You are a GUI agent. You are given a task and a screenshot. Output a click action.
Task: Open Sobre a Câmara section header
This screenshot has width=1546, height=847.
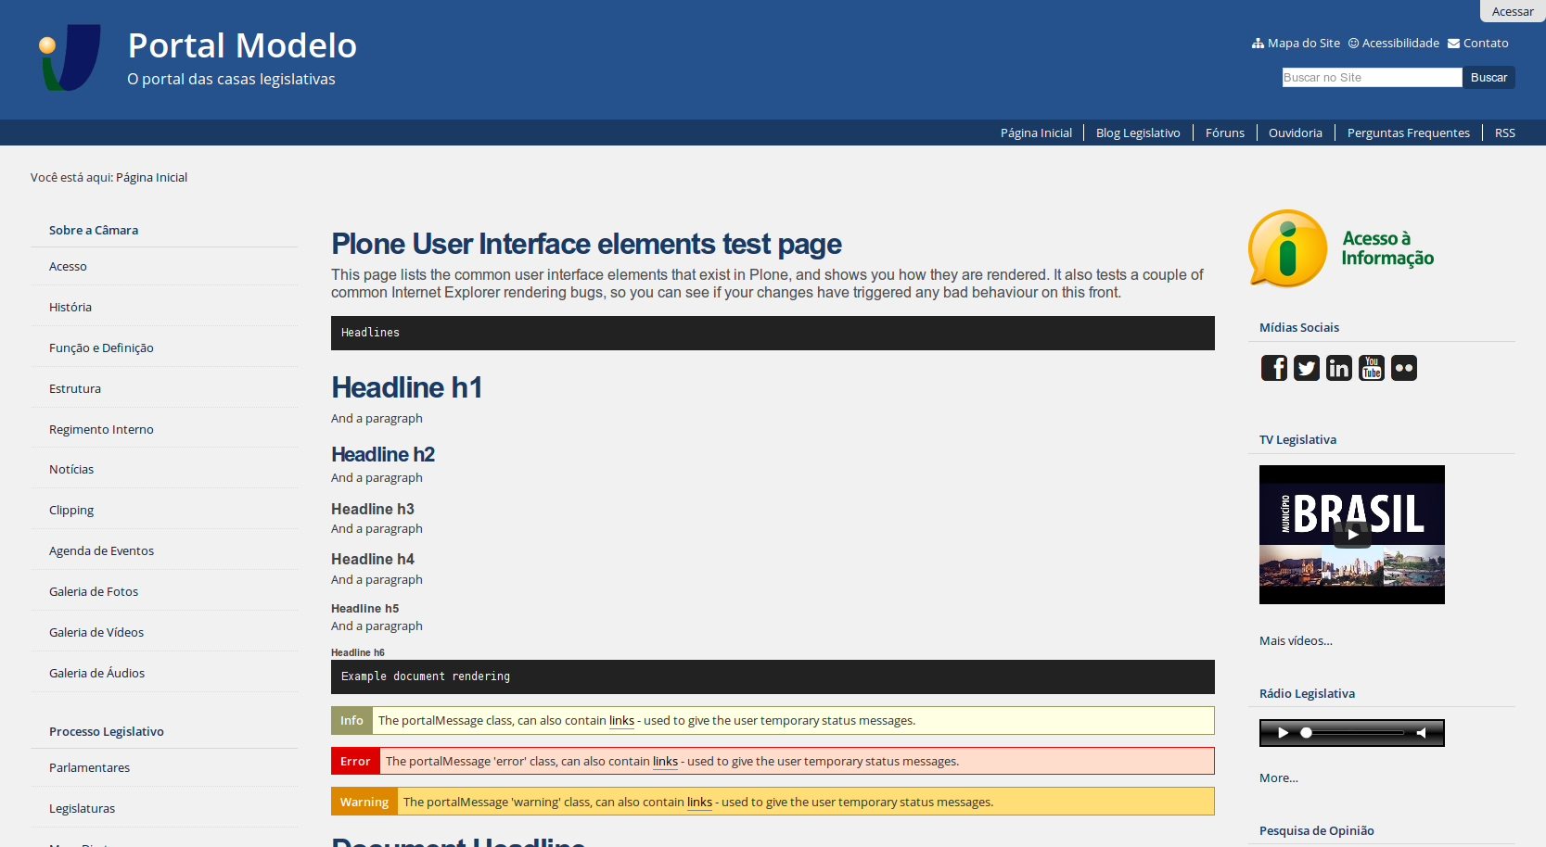[x=94, y=230]
